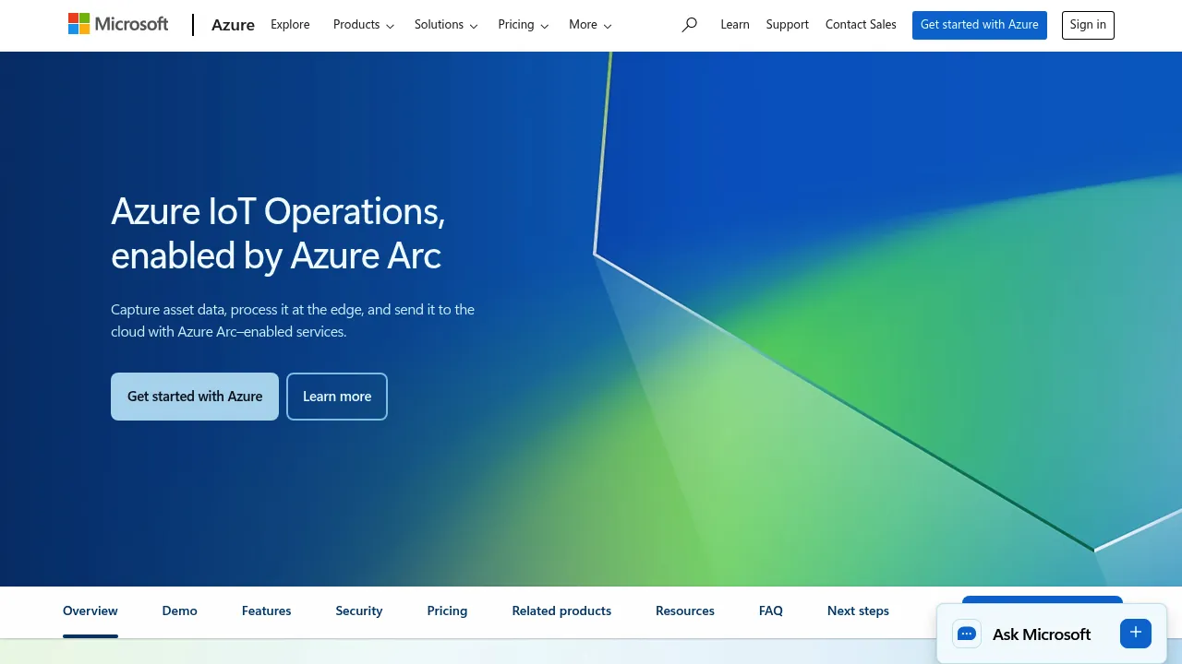Open the Learn link in header

tap(735, 25)
